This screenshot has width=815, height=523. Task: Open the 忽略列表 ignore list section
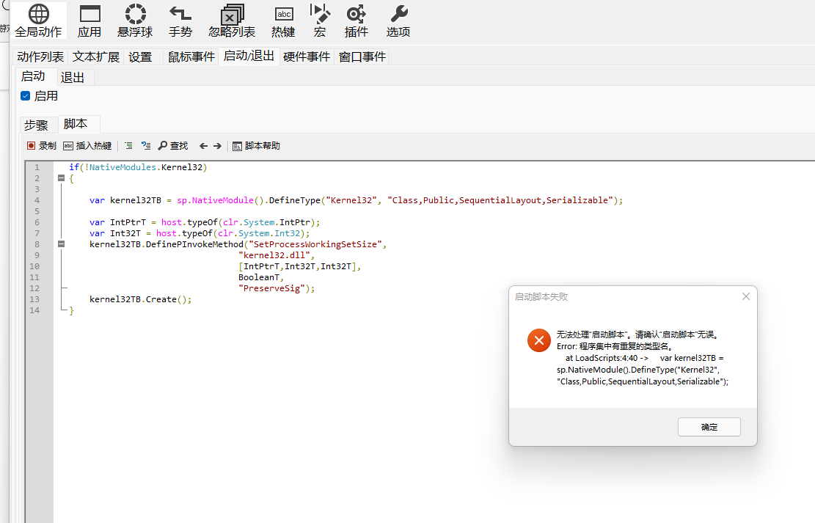click(232, 21)
